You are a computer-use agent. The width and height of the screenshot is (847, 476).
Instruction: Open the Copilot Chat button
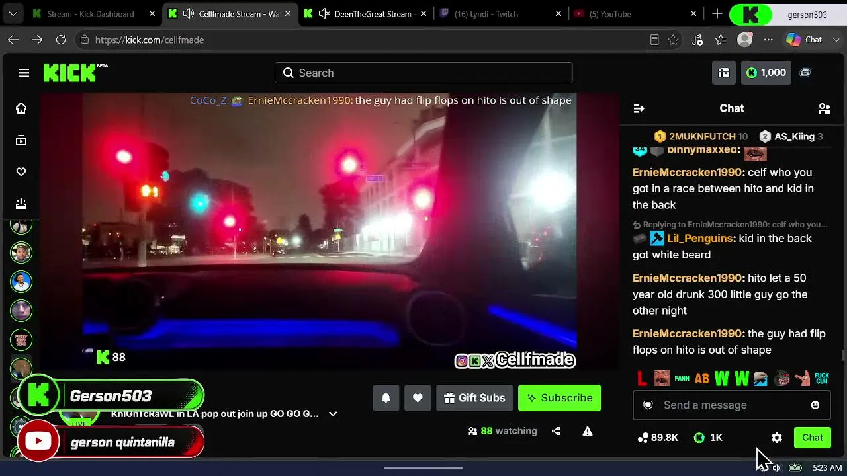[804, 40]
